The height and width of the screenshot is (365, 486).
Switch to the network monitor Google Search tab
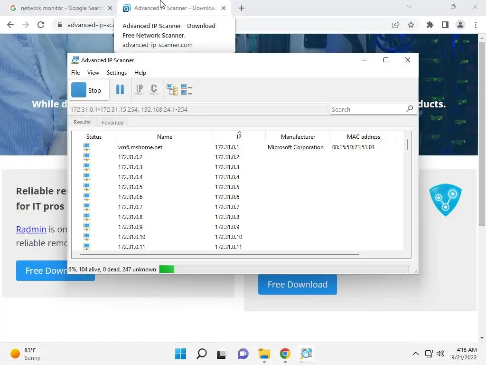[61, 8]
